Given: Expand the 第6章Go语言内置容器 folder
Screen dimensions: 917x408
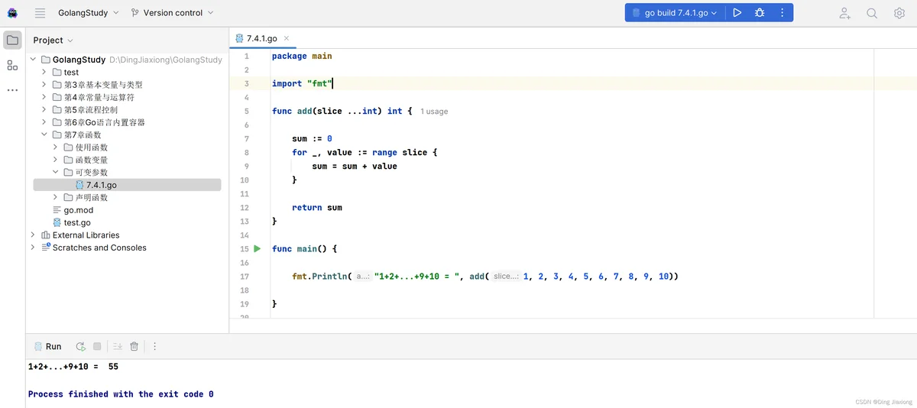Looking at the screenshot, I should point(44,122).
